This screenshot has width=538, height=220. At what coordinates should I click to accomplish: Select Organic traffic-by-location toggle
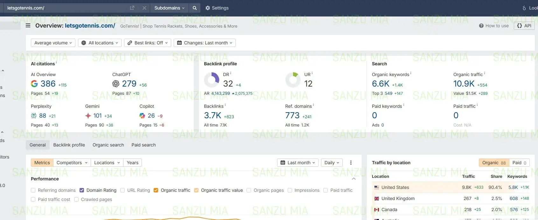click(494, 163)
